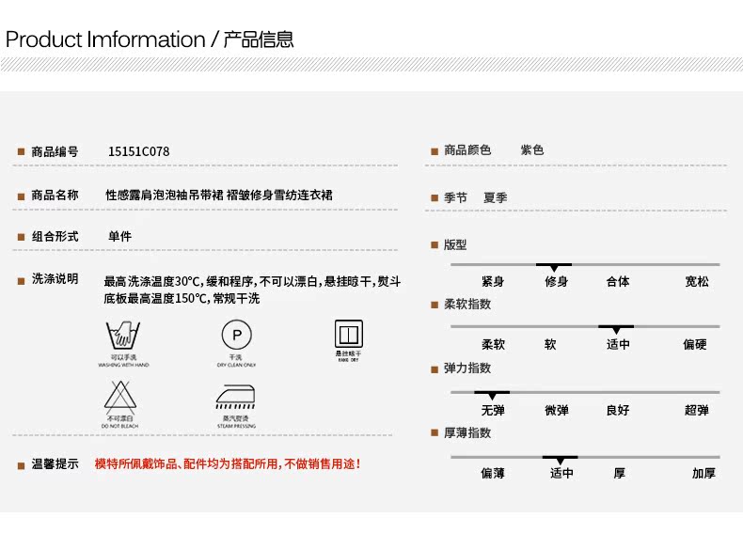Viewport: 743px width, 549px height.
Task: Click the washing instructions text starting 最高洗涤温度30℃
Action: point(252,290)
